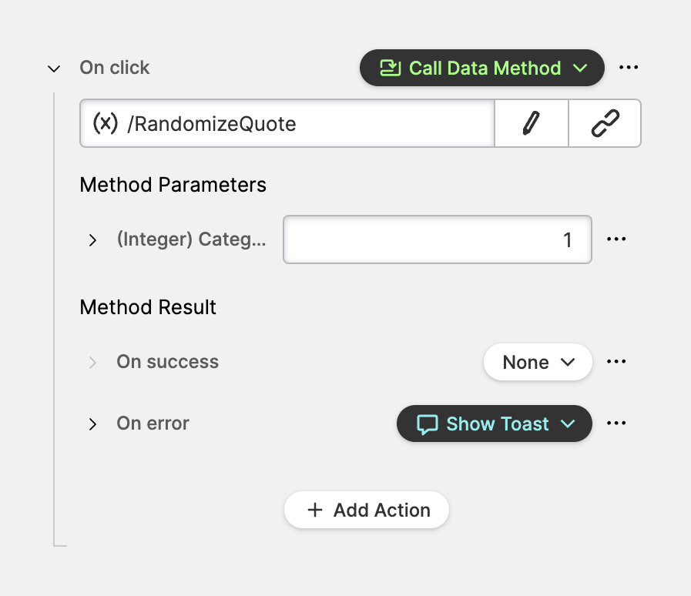Open the On success row's three-dot menu
The width and height of the screenshot is (691, 596).
pos(616,362)
